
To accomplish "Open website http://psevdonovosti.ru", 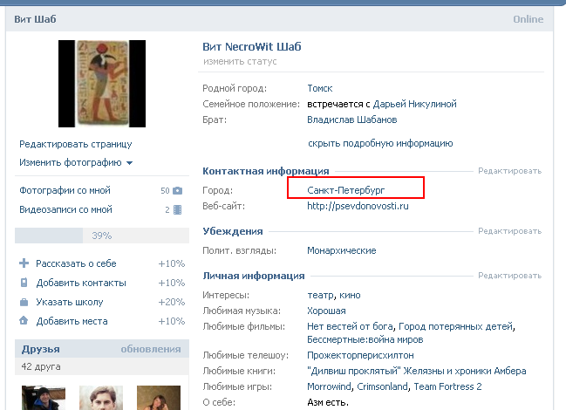I will pos(358,206).
